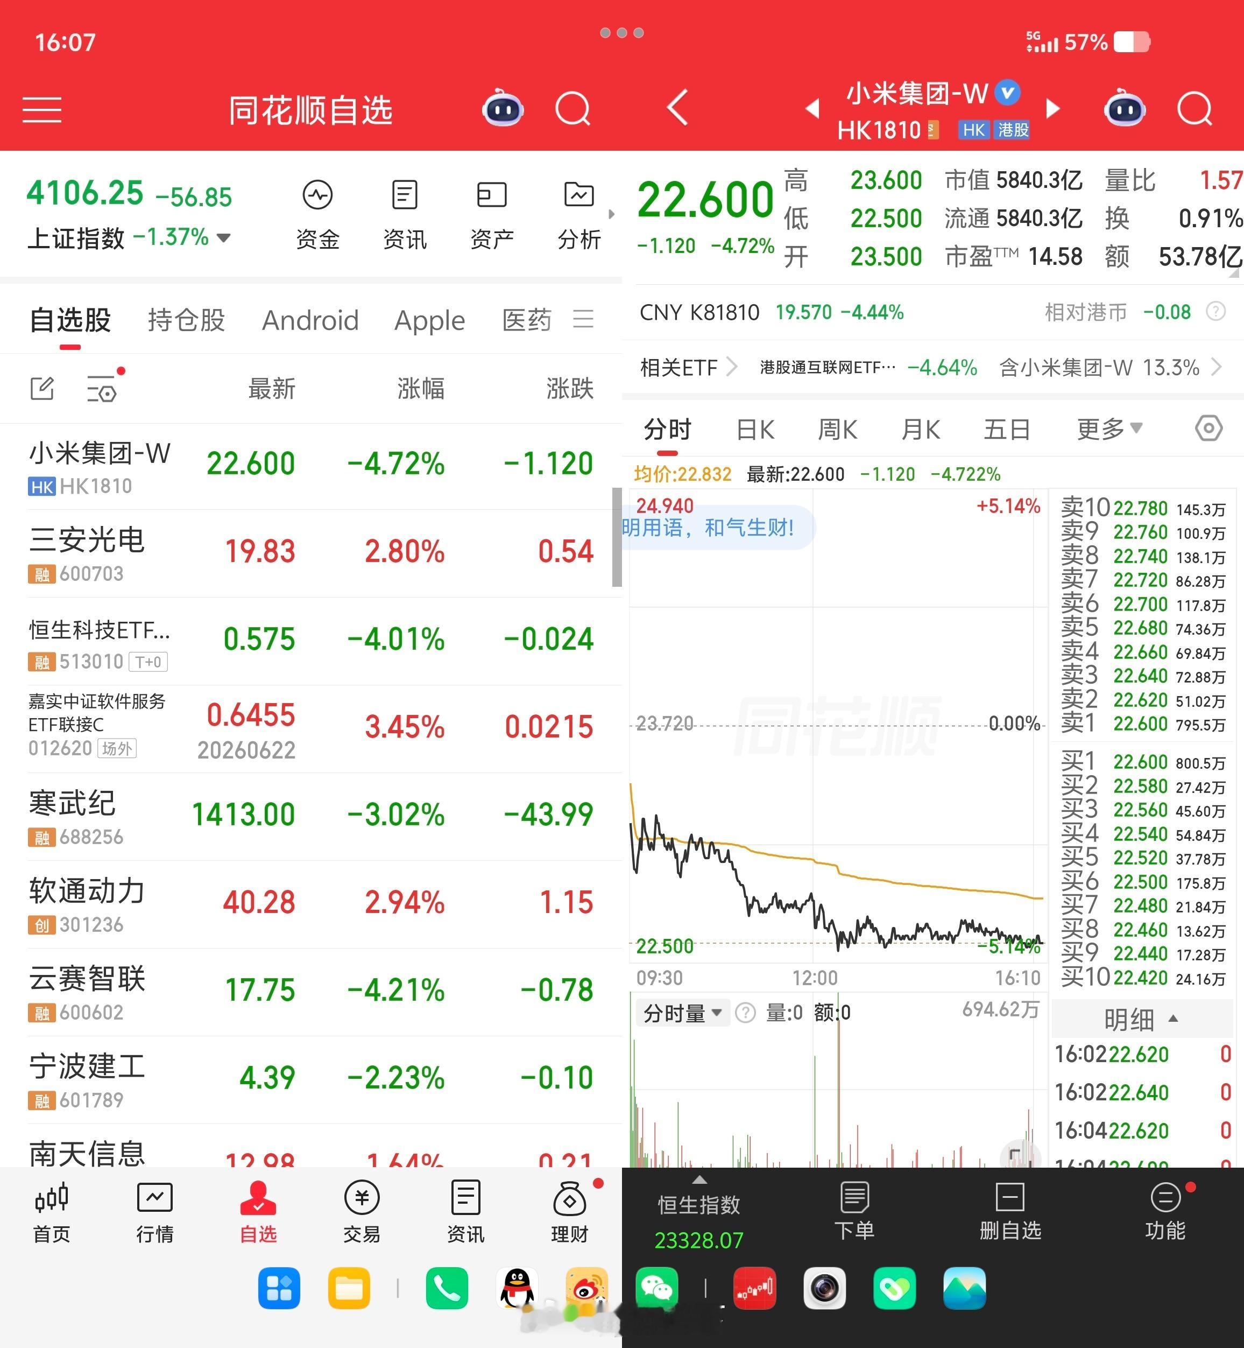Click the watchlist vertical scrollbar handle
This screenshot has height=1348, width=1244.
[x=617, y=537]
